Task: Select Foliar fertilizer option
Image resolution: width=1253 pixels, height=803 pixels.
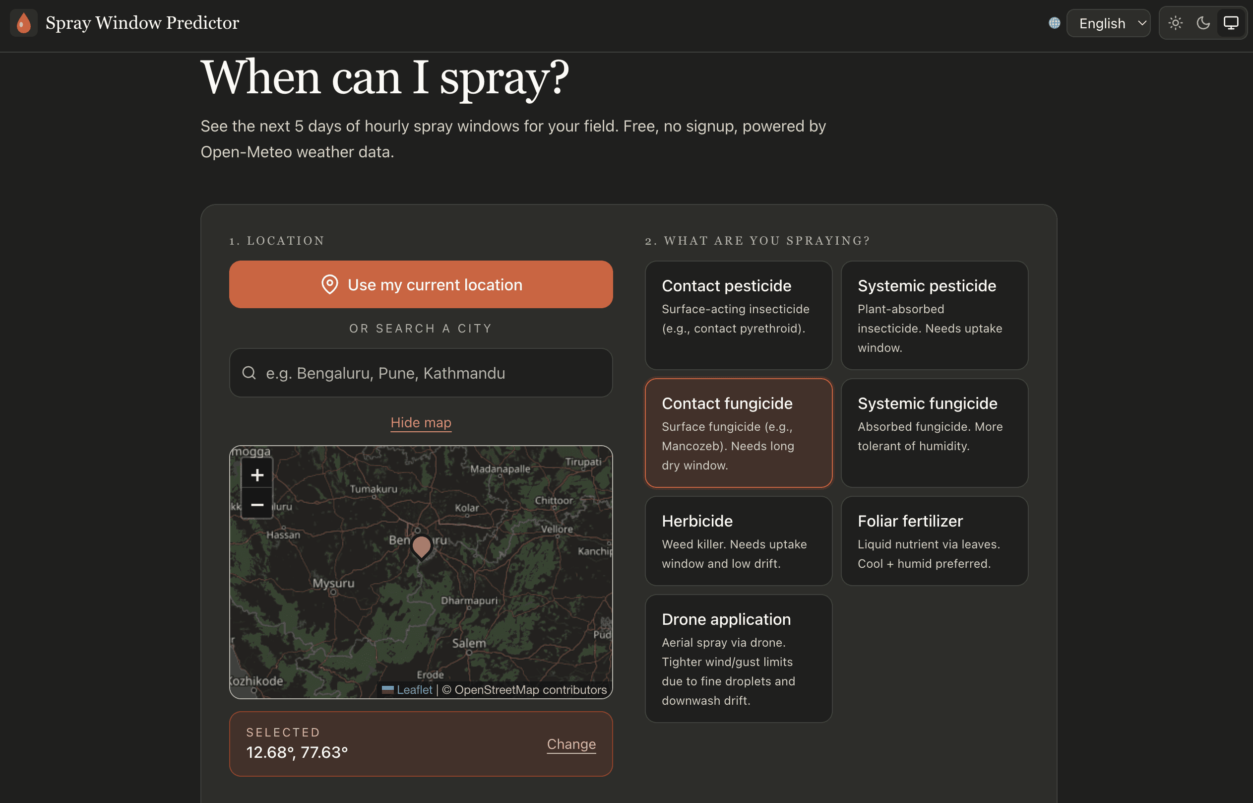Action: (934, 541)
